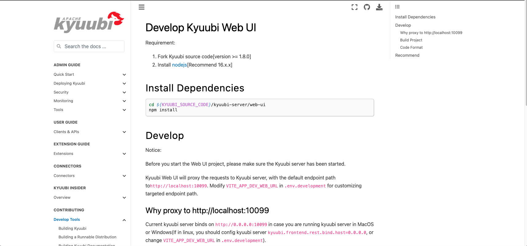Enter fullscreen mode via the fullscreen icon

coord(354,7)
